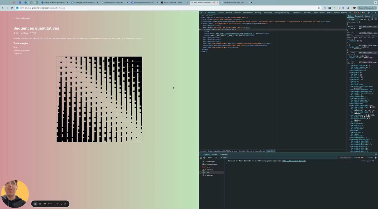Screen dimensions: 378x209
Task: Open the webpack script source link
Action: pos(235,34)
